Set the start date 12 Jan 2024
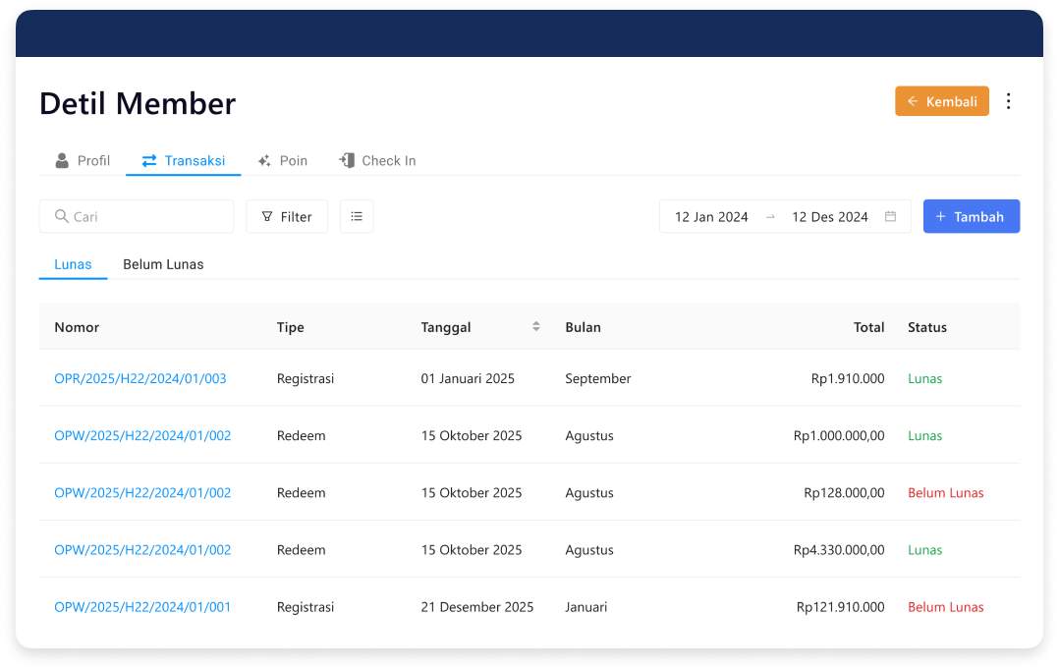 (x=711, y=217)
